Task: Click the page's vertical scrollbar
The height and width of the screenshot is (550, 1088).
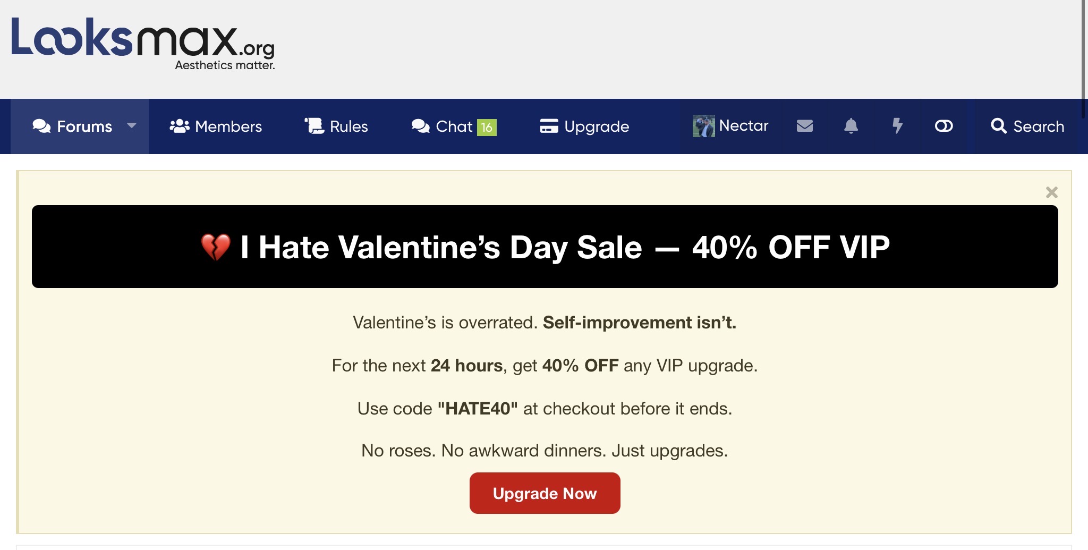Action: (1084, 58)
